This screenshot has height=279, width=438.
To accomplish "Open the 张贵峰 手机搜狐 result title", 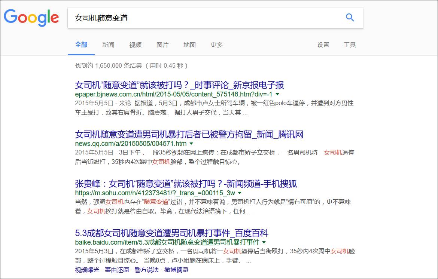I will 186,184.
